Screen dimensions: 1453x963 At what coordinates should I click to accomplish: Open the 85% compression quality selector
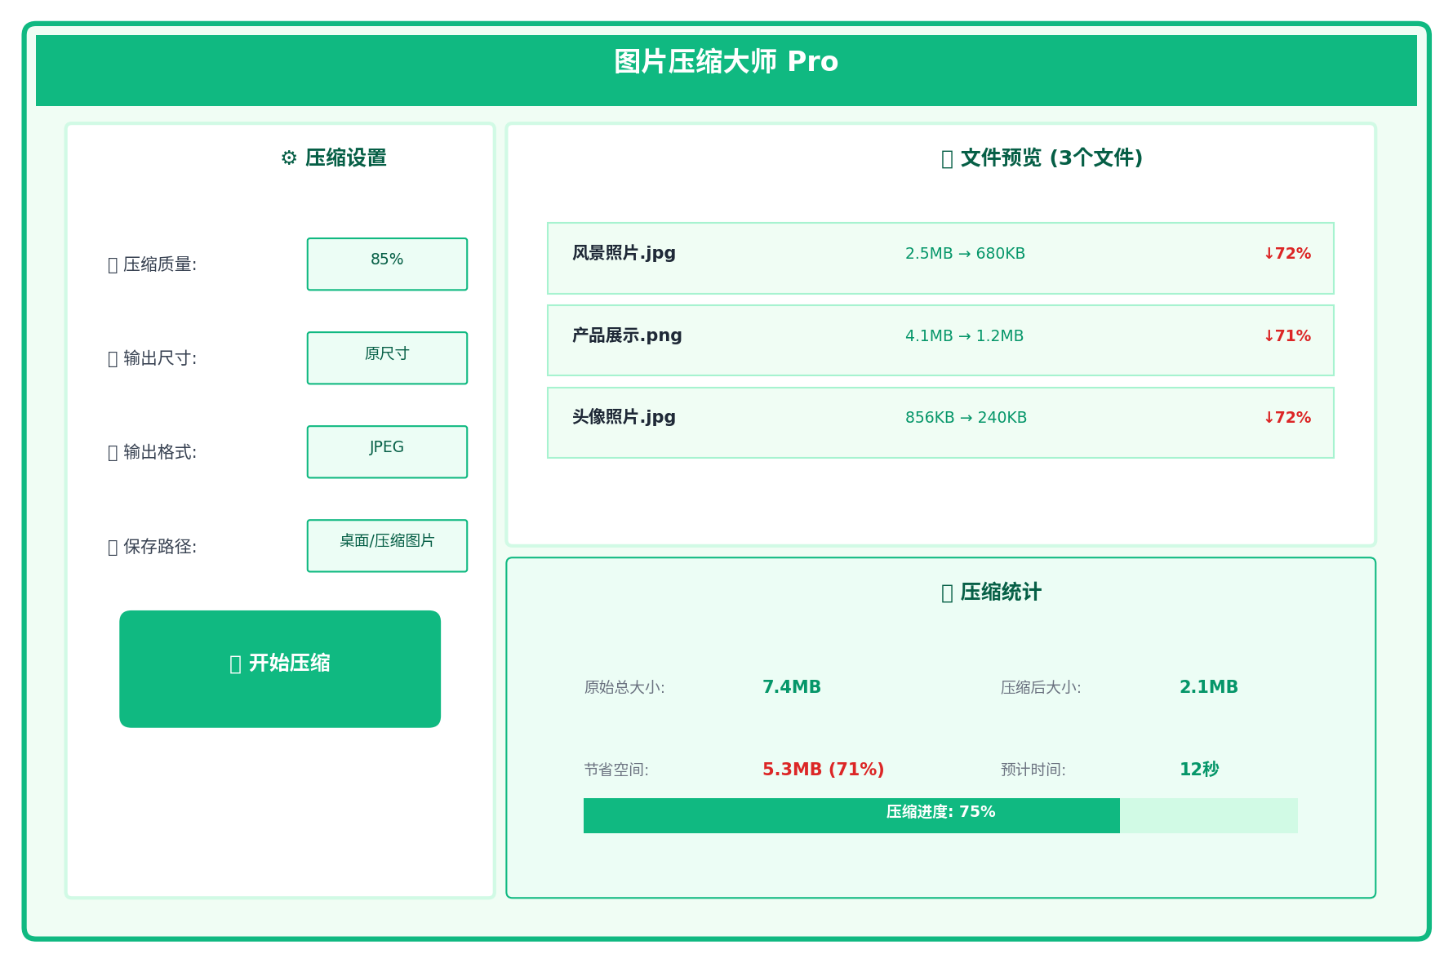[387, 263]
